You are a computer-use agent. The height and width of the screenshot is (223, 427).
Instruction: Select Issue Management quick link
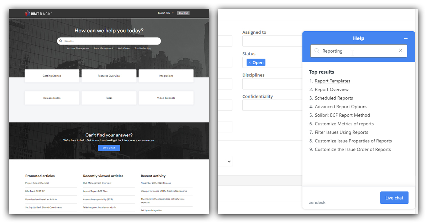point(104,48)
